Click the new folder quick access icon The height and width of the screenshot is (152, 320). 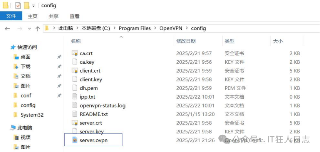point(27,5)
